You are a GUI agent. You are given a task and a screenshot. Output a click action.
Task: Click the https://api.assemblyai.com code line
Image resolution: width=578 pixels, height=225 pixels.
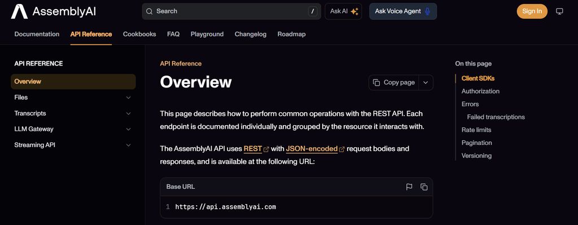point(226,207)
